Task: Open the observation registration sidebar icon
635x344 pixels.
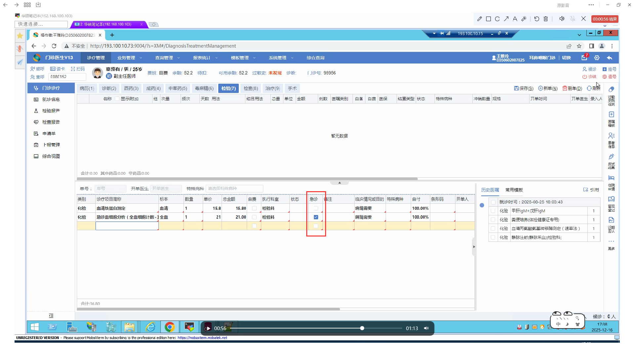Action: click(611, 204)
